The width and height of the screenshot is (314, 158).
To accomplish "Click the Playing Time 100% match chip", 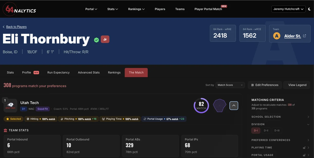I will click(120, 119).
